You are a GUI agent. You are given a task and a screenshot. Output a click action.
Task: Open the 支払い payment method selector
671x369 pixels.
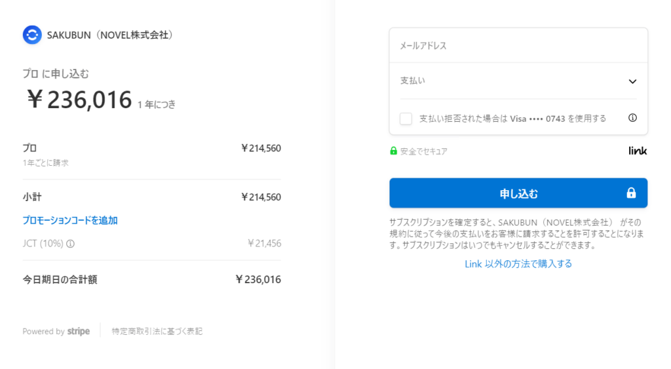pyautogui.click(x=518, y=81)
